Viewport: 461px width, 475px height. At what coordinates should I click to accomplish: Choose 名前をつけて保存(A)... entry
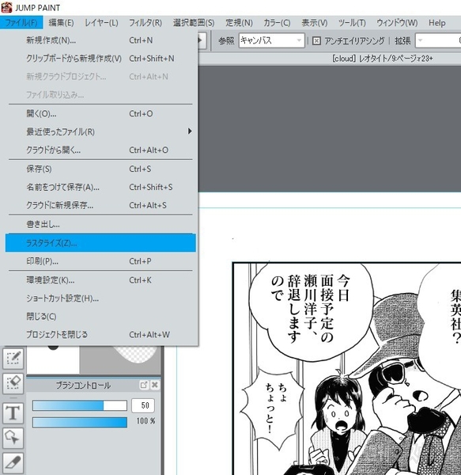[100, 187]
